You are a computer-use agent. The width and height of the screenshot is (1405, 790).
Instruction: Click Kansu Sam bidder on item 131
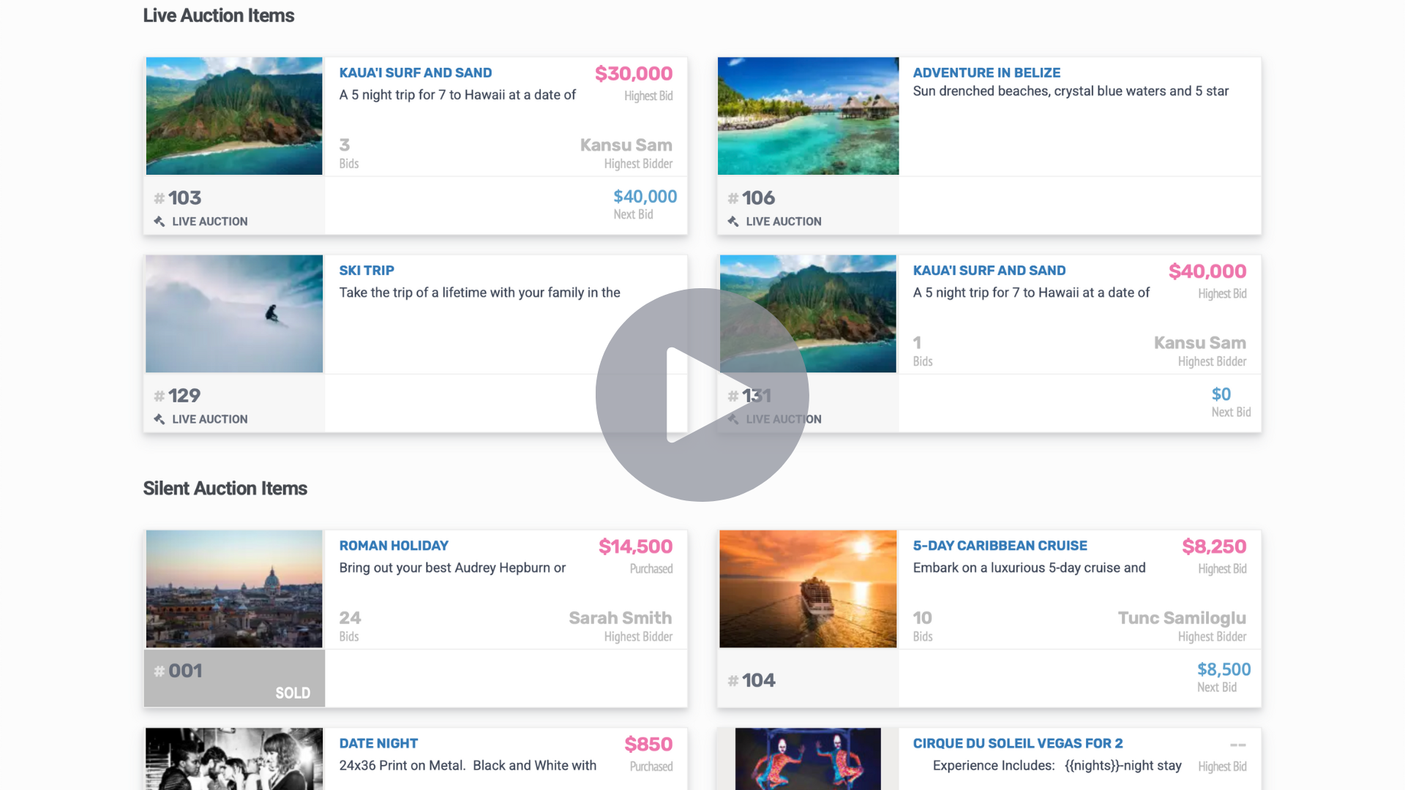point(1199,342)
